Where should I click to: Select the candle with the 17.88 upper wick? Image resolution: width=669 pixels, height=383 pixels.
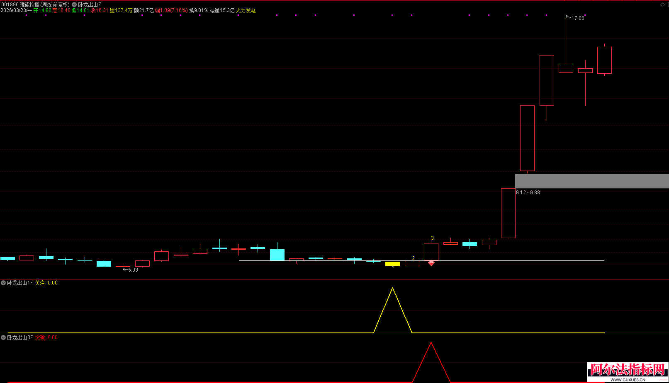coord(566,68)
